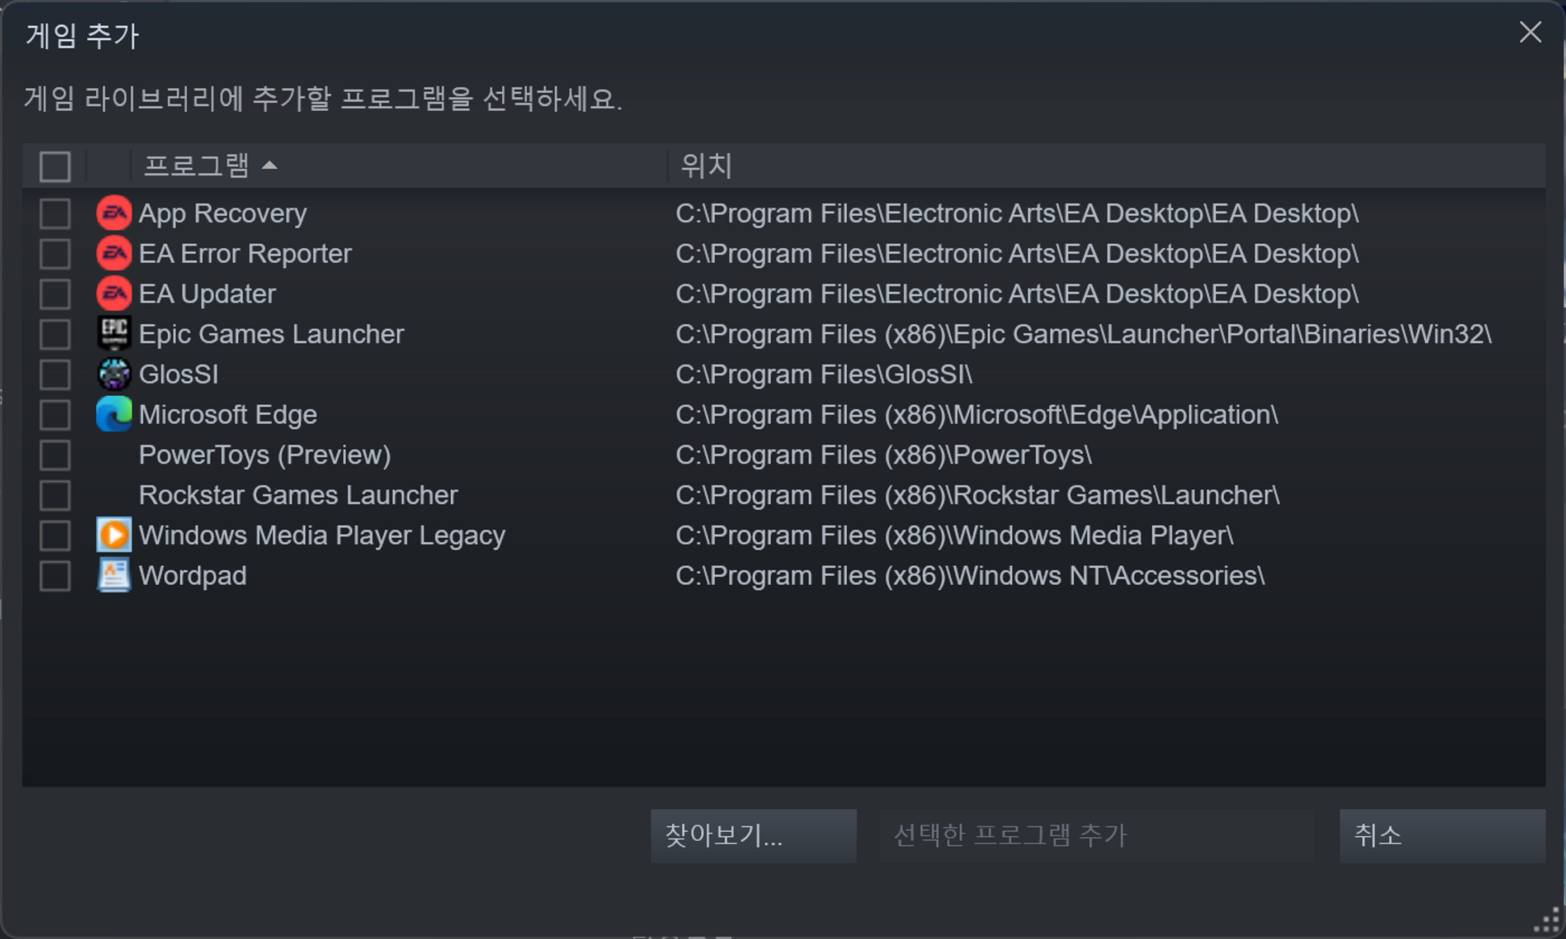
Task: Click the 위치 column header
Action: click(706, 166)
